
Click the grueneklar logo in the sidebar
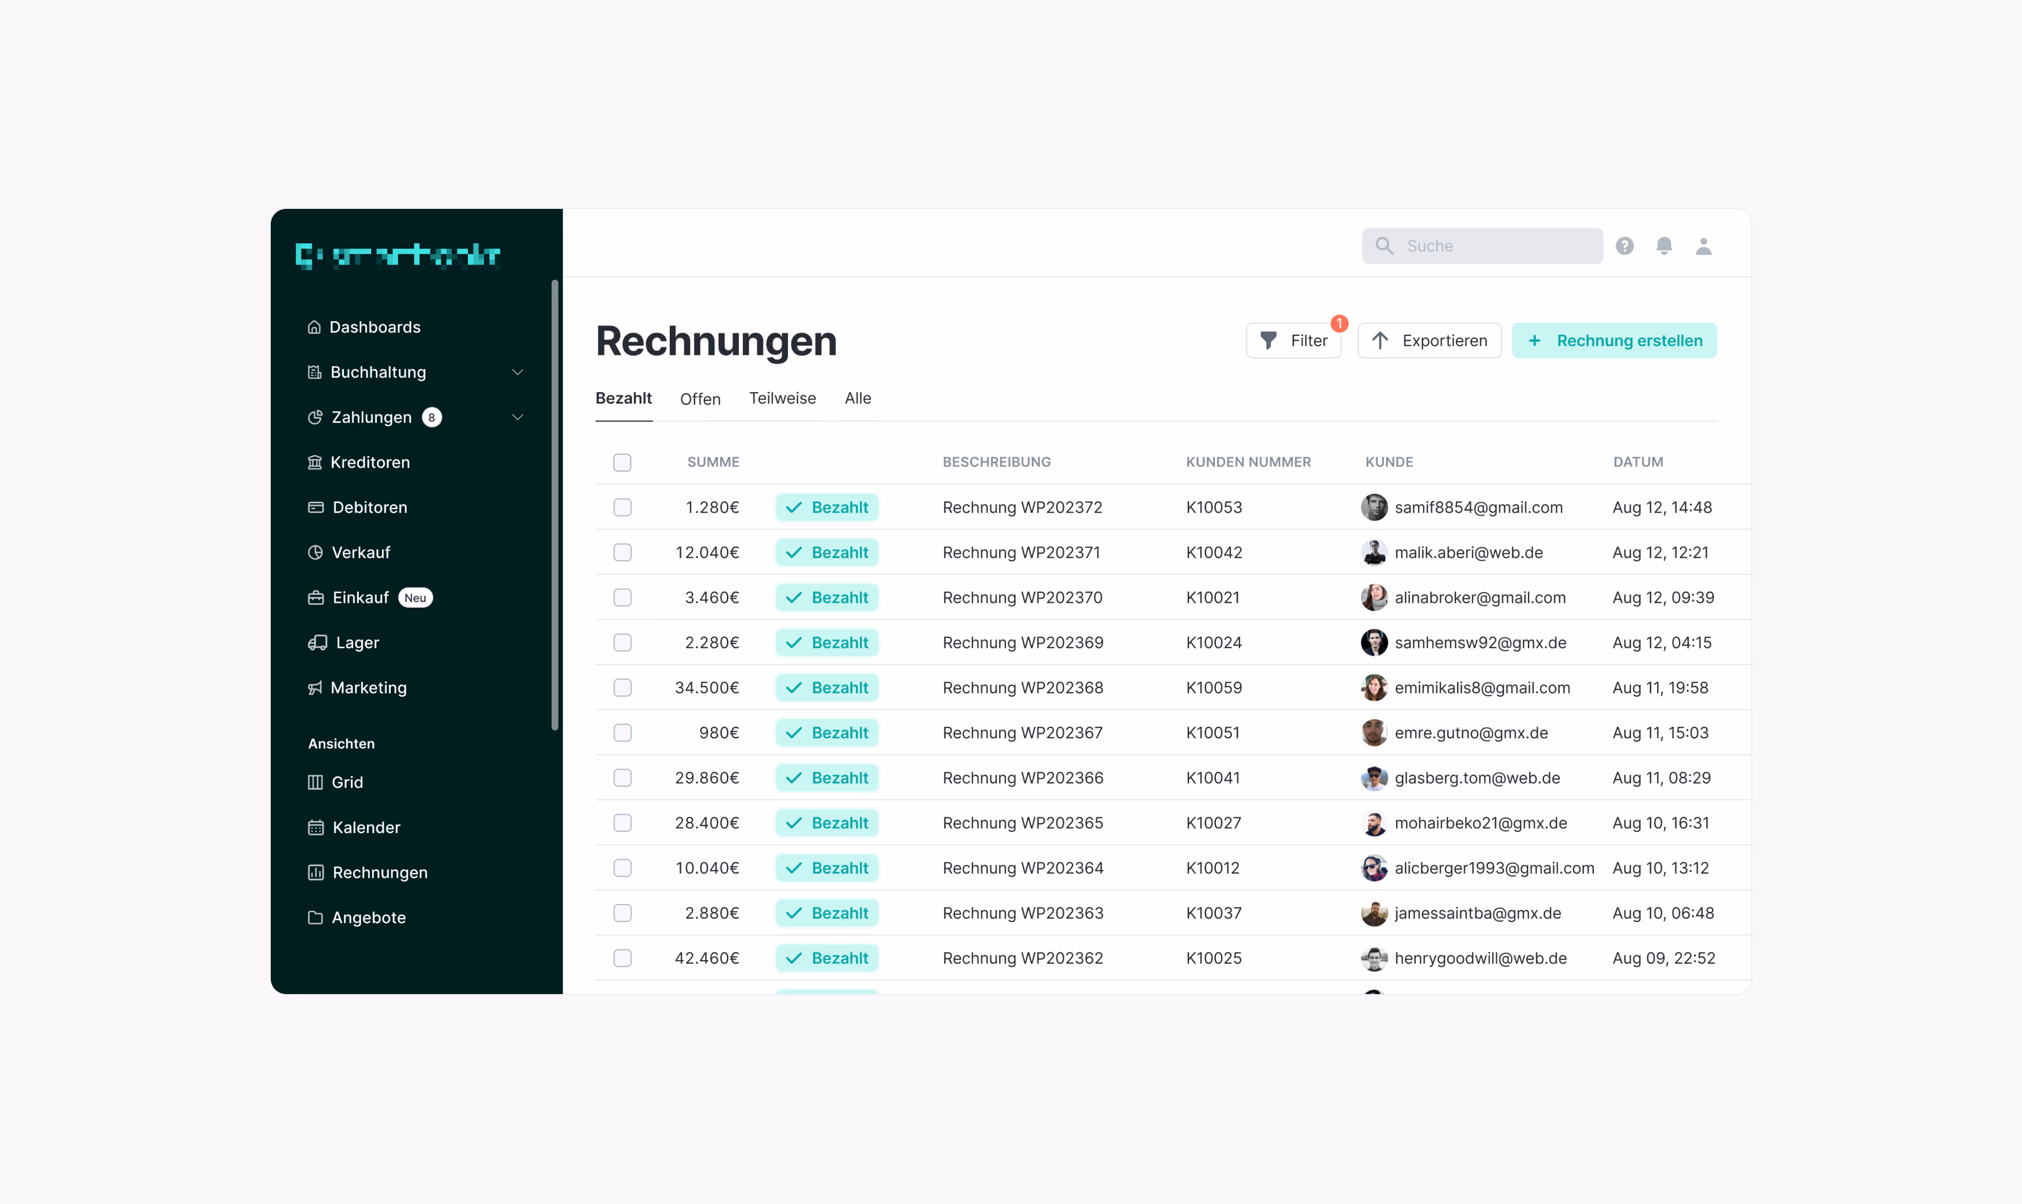[x=398, y=256]
